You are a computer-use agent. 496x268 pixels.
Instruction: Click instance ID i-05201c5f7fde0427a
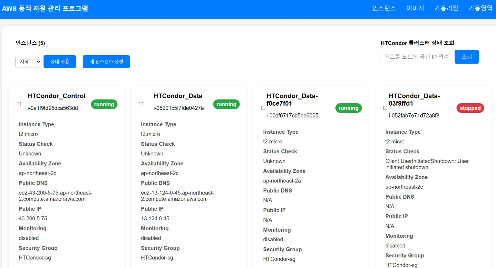178,108
